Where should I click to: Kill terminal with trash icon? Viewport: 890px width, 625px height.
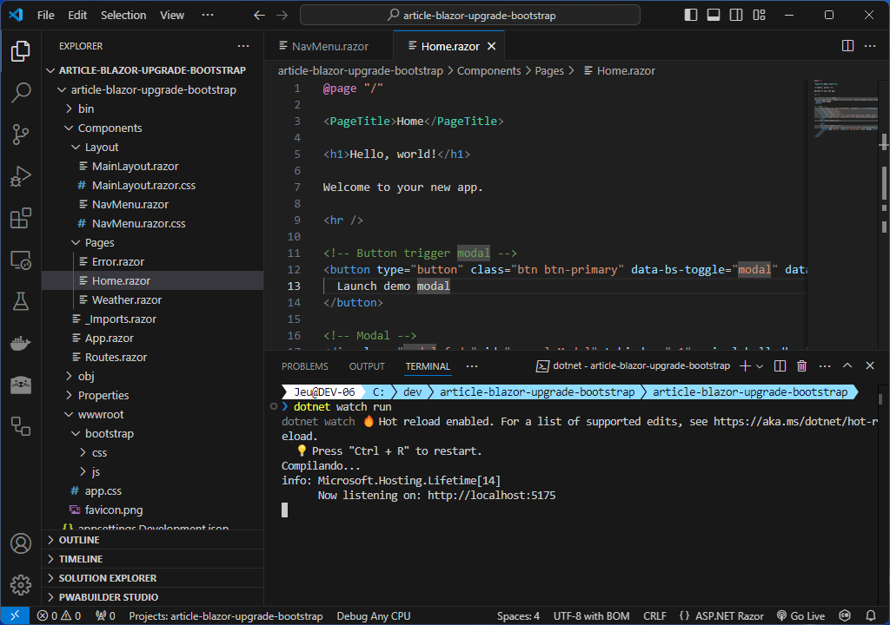(x=801, y=366)
